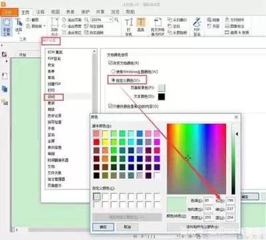Viewport: 266px width, 240px height.
Task: Switch to the Comment (注释) tab
Action: [41, 12]
